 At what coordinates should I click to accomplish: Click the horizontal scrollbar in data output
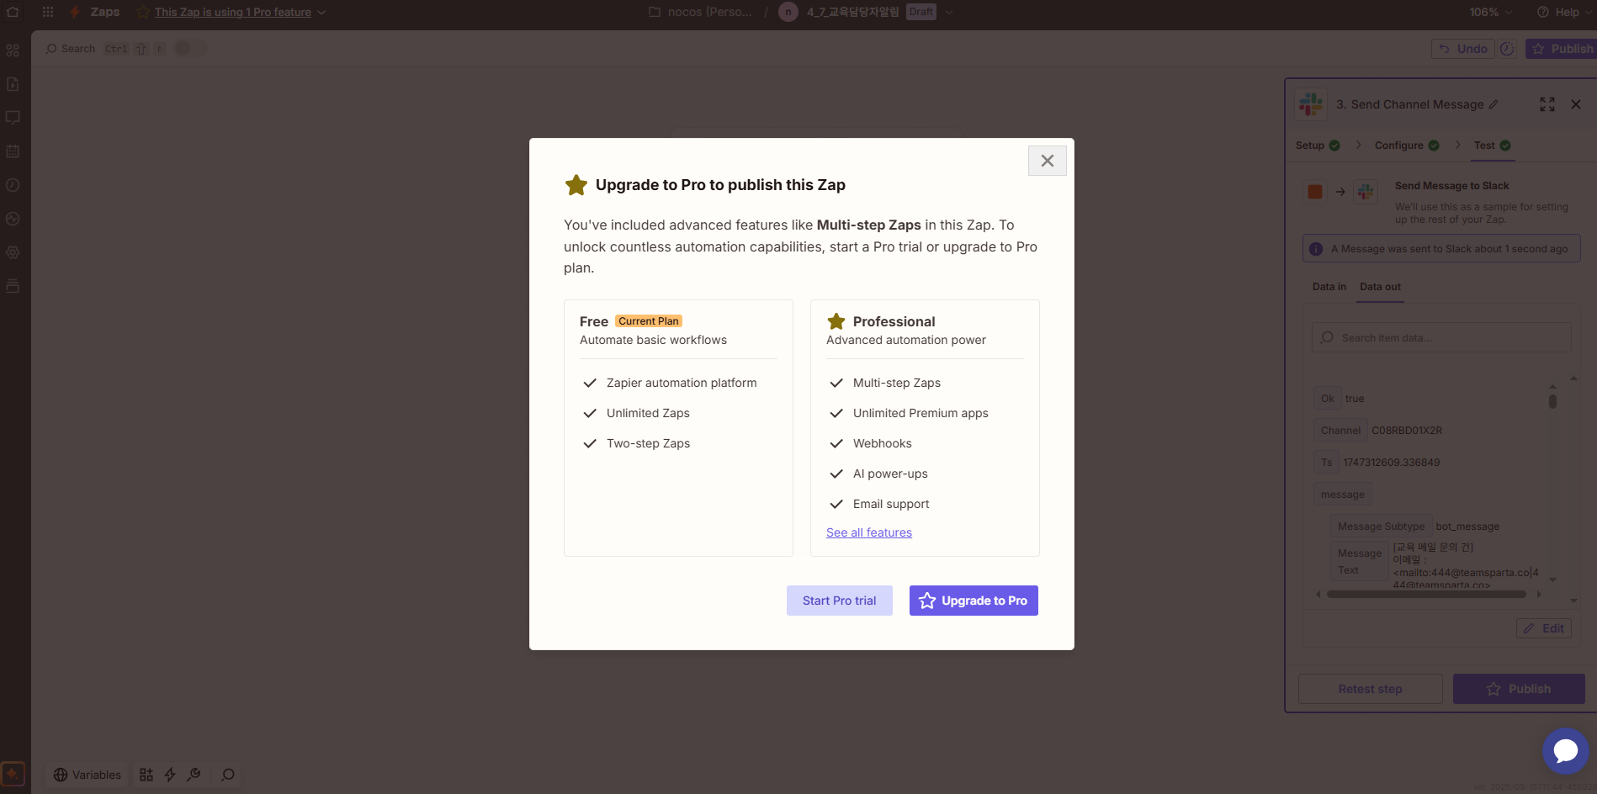tap(1426, 594)
